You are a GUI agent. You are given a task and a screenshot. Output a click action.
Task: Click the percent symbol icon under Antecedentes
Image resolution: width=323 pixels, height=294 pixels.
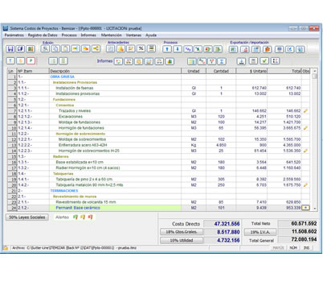click(x=141, y=49)
